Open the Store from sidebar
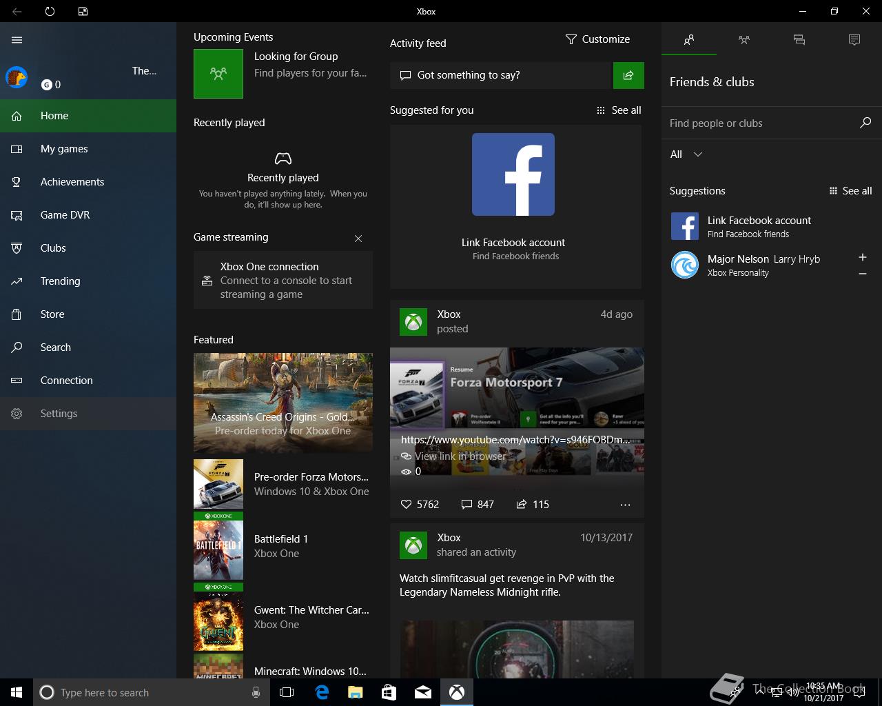 tap(88, 314)
